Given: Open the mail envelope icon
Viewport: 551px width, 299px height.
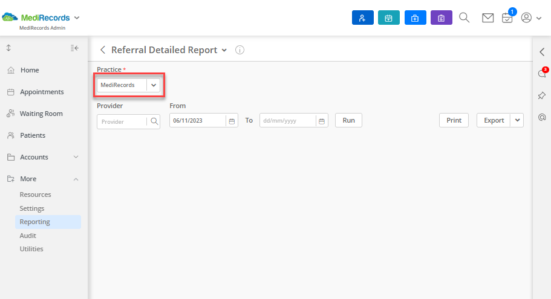Looking at the screenshot, I should click(x=487, y=18).
